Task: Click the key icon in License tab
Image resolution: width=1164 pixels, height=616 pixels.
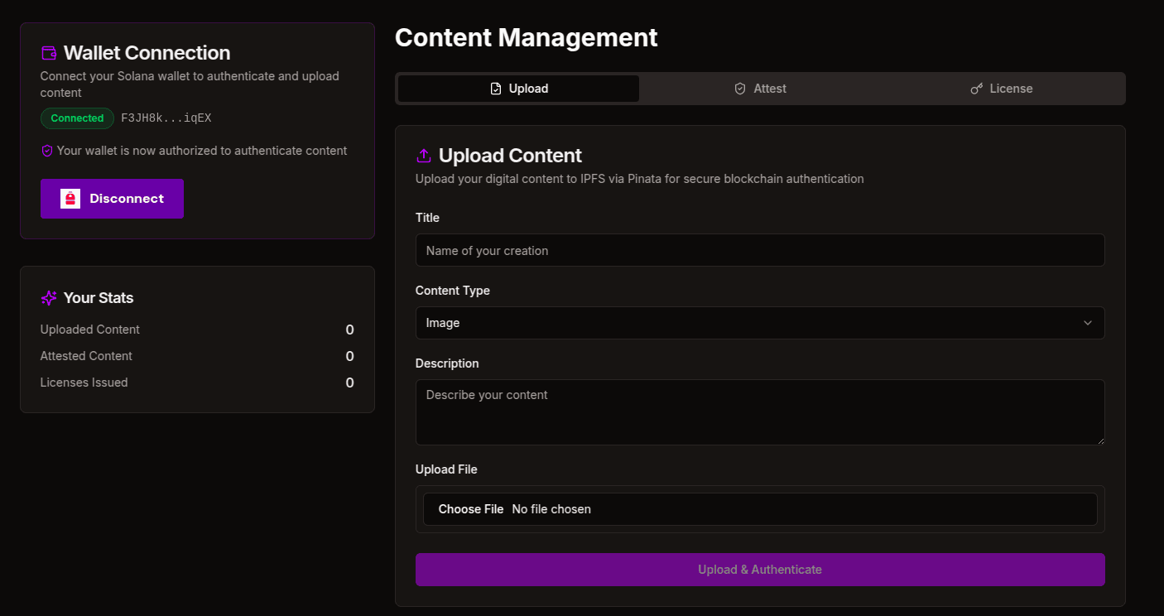Action: click(x=977, y=89)
